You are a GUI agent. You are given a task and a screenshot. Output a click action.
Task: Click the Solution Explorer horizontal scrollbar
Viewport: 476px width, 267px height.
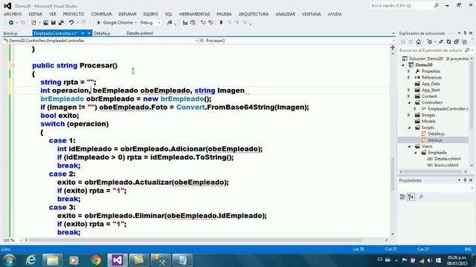tap(432, 171)
